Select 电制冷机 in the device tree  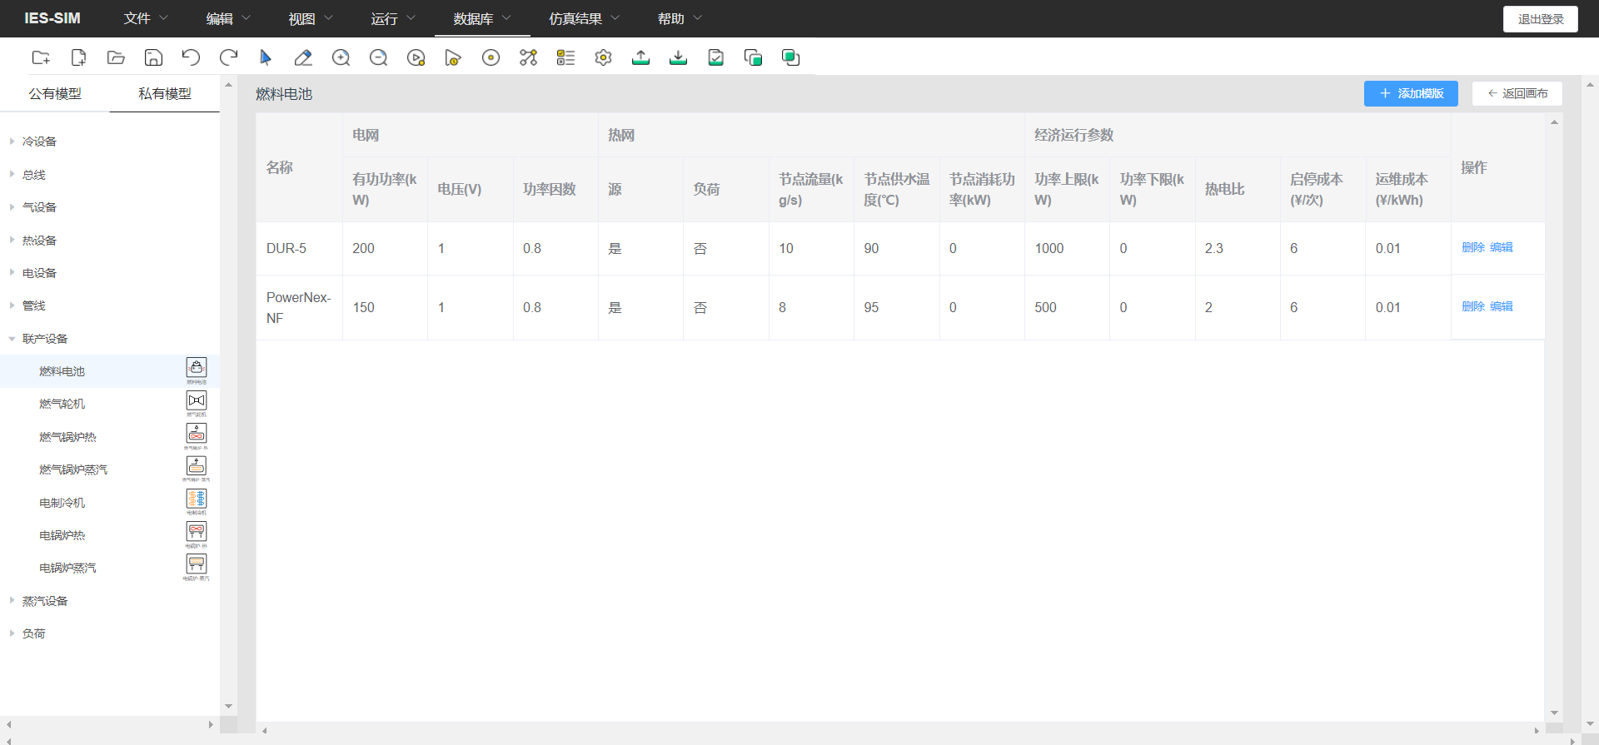coord(62,503)
